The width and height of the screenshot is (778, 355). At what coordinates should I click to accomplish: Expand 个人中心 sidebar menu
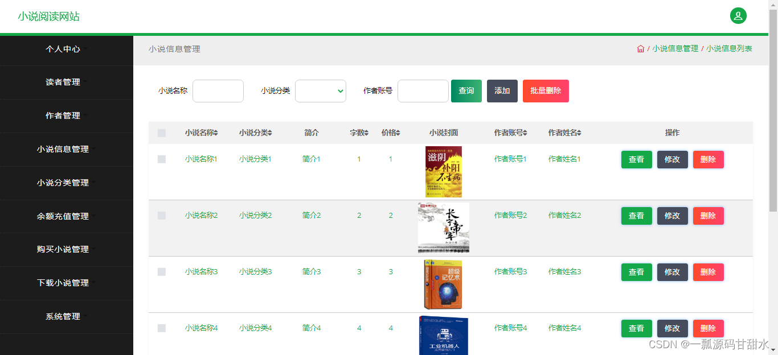coord(67,49)
